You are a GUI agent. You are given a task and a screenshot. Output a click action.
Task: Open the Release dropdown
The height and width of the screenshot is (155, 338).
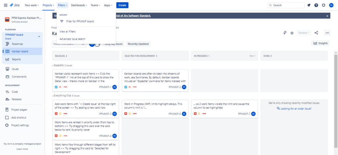point(304,33)
